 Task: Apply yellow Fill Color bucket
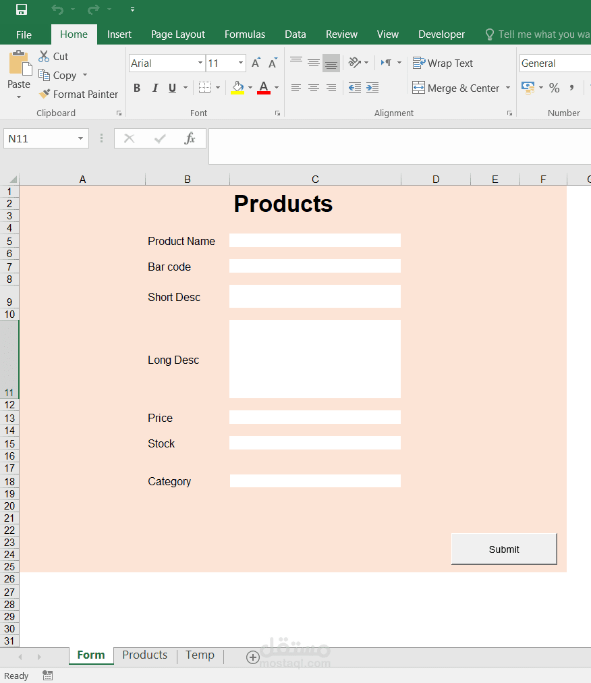237,88
